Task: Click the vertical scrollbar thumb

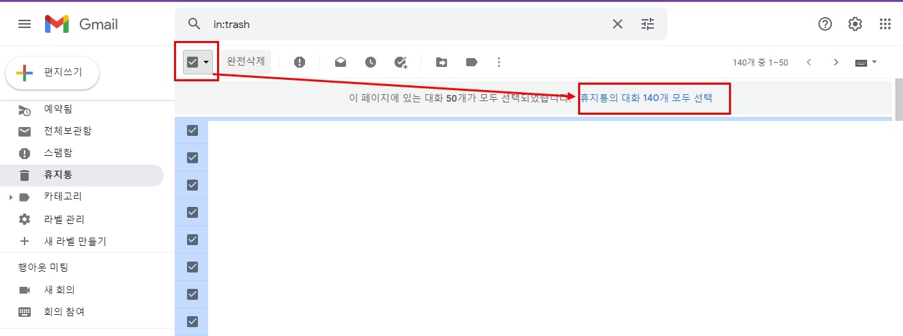Action: (899, 98)
